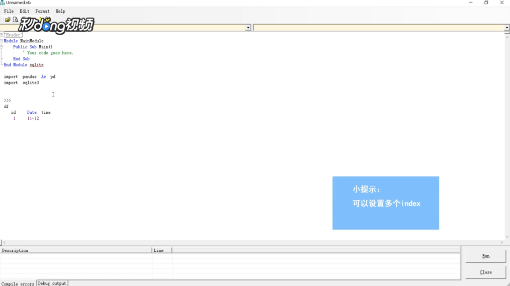Open the left class dropdown arrow
Viewport: 510px width, 286px height.
tap(248, 28)
